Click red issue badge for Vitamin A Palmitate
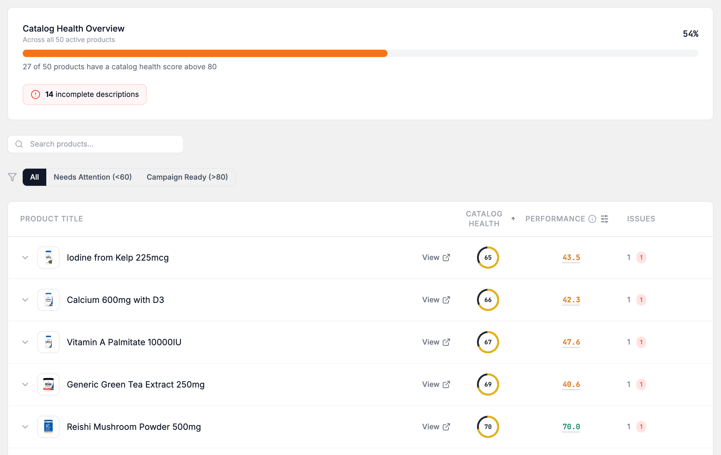Image resolution: width=721 pixels, height=455 pixels. pyautogui.click(x=641, y=342)
